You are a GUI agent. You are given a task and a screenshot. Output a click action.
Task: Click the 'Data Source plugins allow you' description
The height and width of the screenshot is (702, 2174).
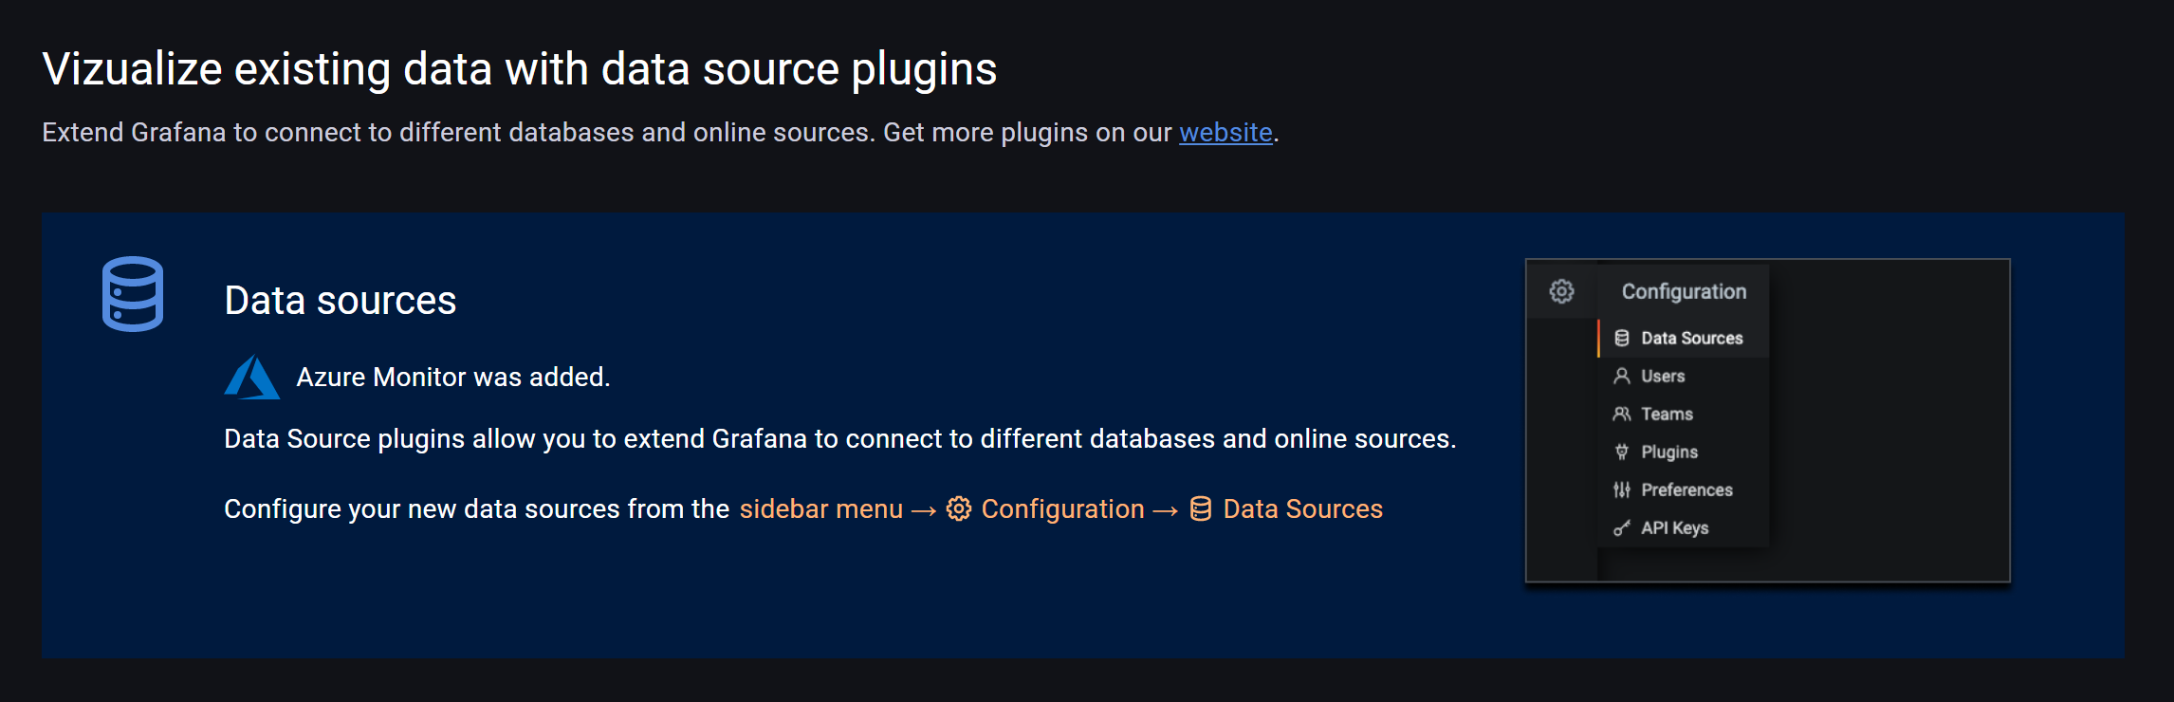pyautogui.click(x=840, y=439)
